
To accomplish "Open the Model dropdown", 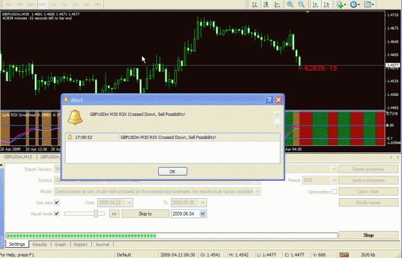I will [257, 192].
